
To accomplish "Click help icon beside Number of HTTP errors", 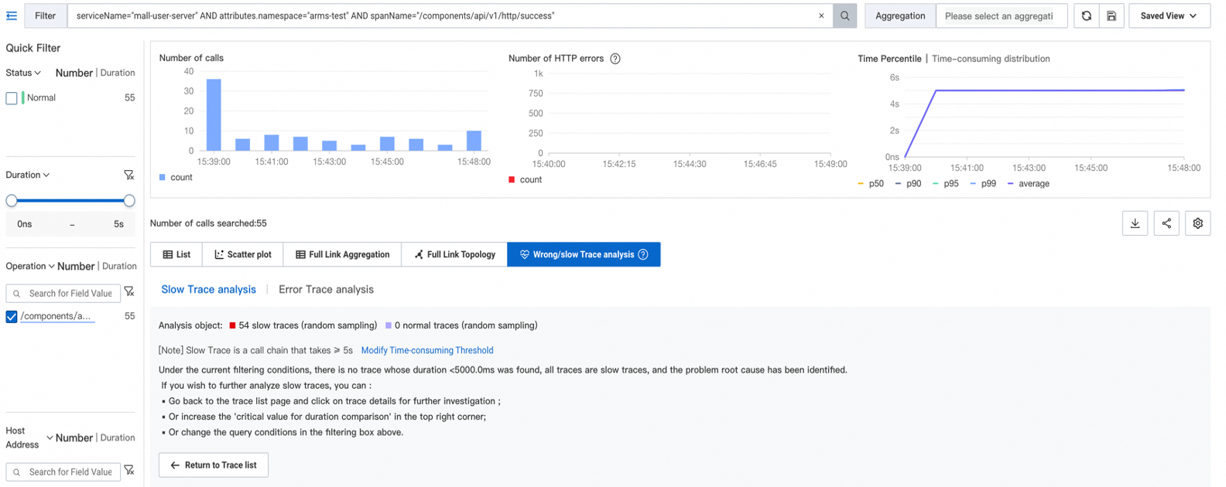I will pyautogui.click(x=615, y=59).
